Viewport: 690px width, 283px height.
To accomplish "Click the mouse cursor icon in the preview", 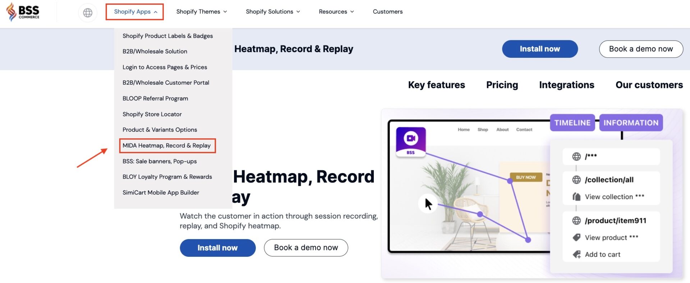I will tap(428, 204).
